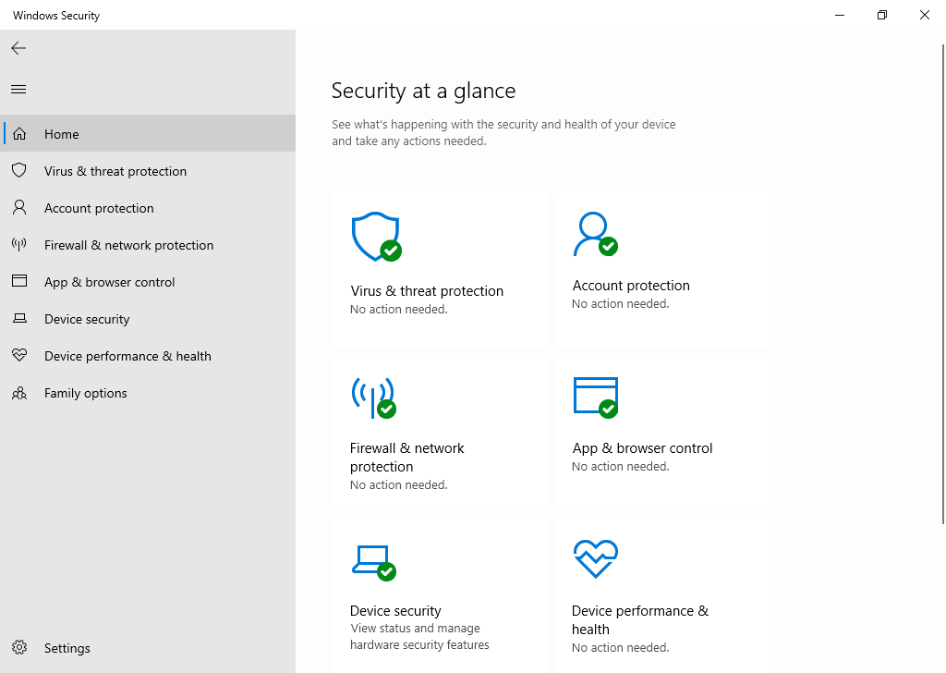Screen dimensions: 946x673
Task: Click the App & browser control window tile icon
Action: click(595, 397)
